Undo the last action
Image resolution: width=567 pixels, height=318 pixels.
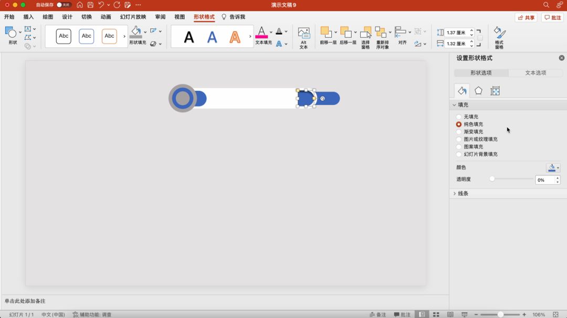tap(101, 5)
